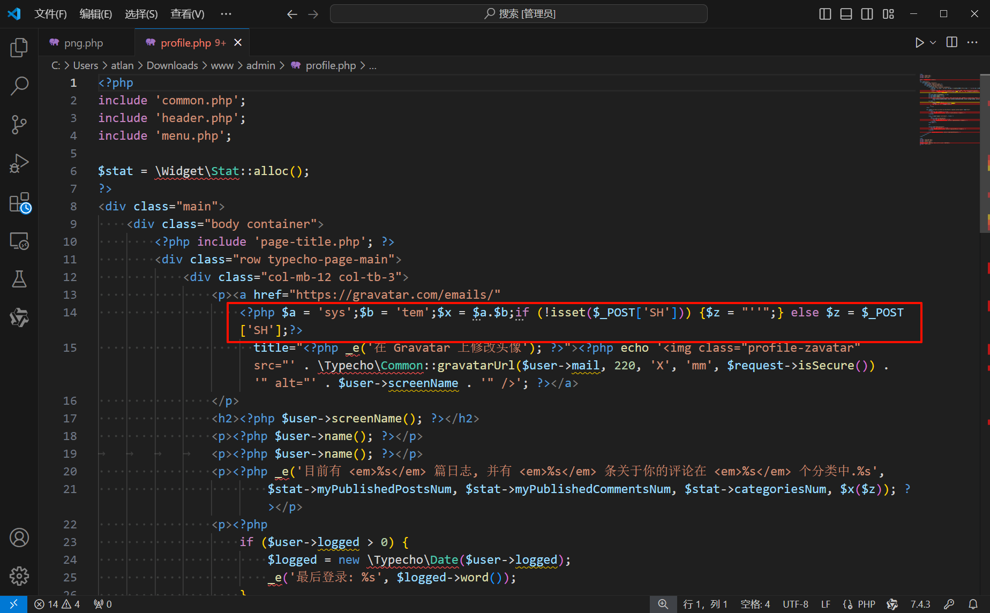Image resolution: width=990 pixels, height=613 pixels.
Task: Open the Testing flask view
Action: (19, 279)
